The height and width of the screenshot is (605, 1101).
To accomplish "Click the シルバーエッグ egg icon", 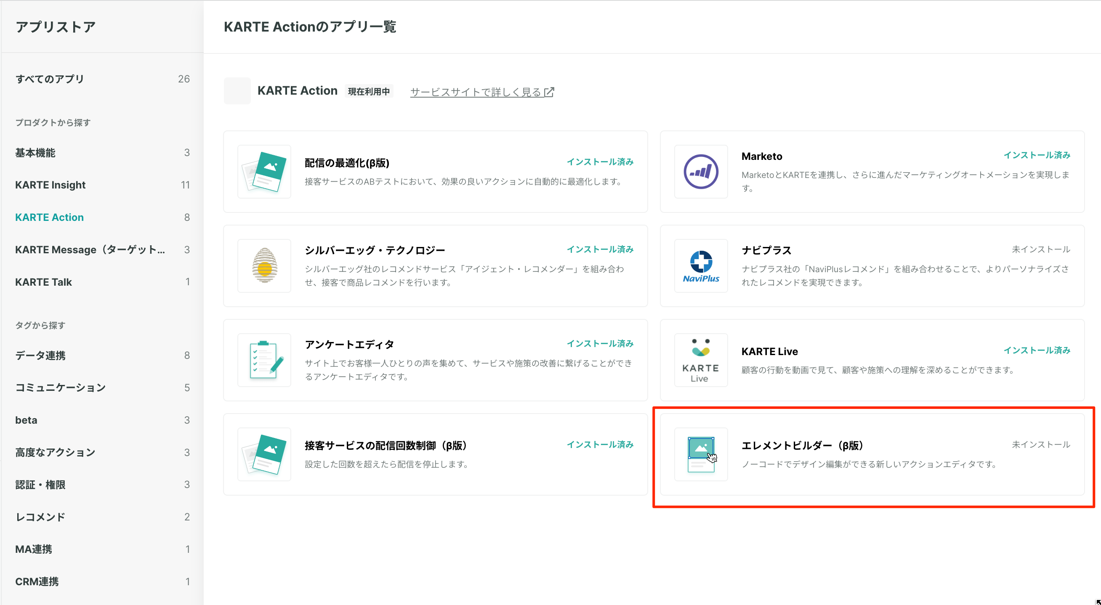I will coord(264,266).
